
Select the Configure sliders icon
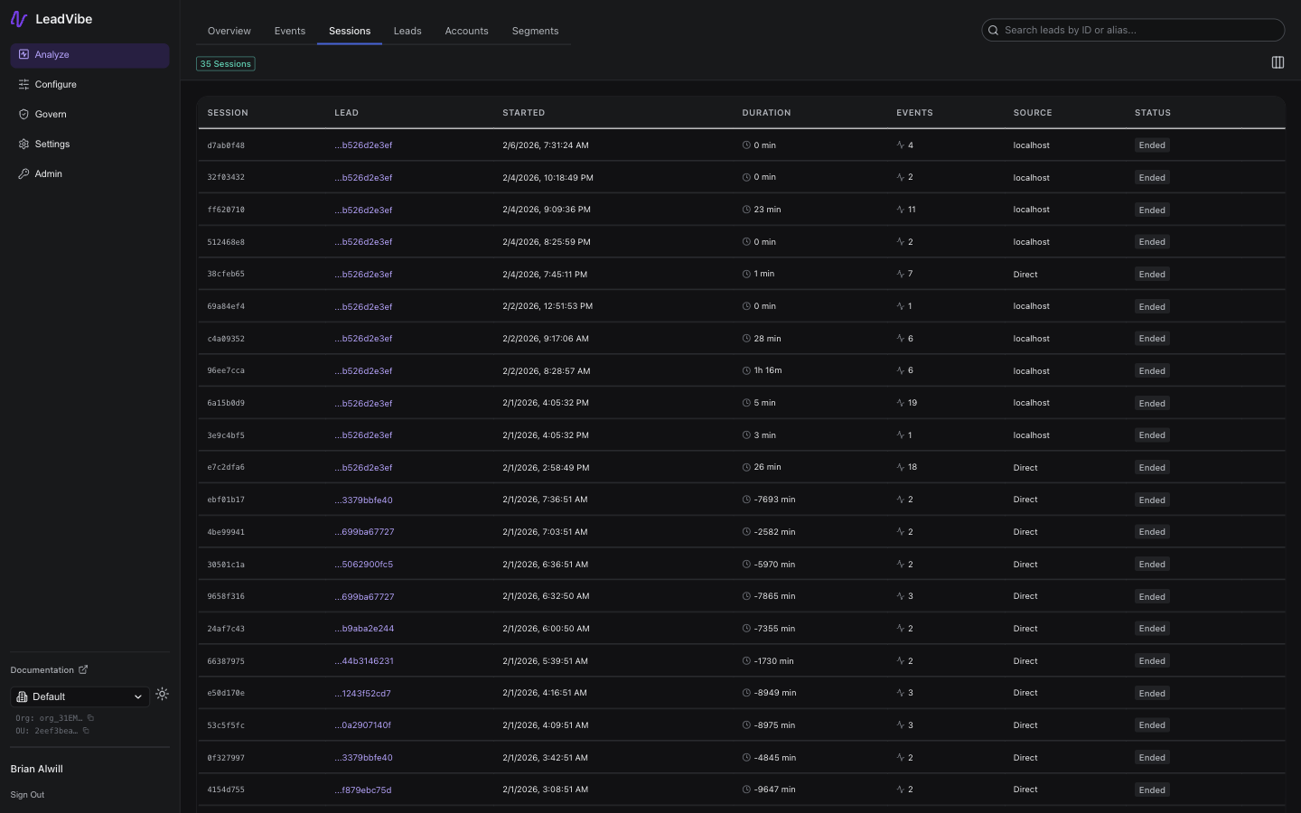23,84
